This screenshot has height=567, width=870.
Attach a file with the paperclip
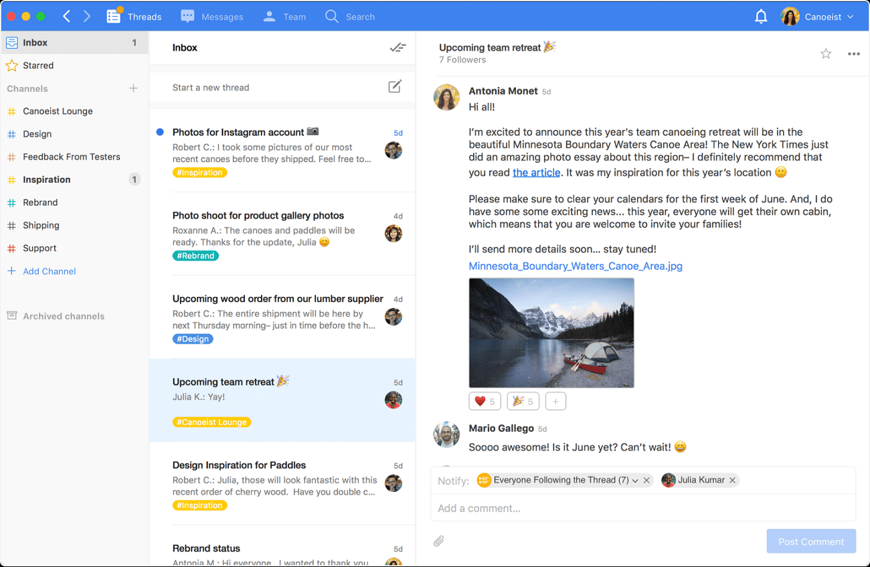[x=439, y=540]
